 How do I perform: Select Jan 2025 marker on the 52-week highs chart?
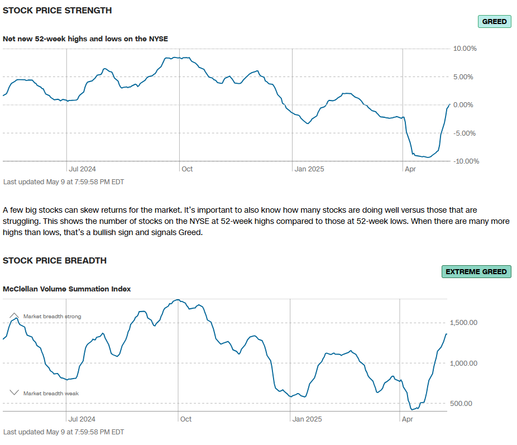[309, 169]
